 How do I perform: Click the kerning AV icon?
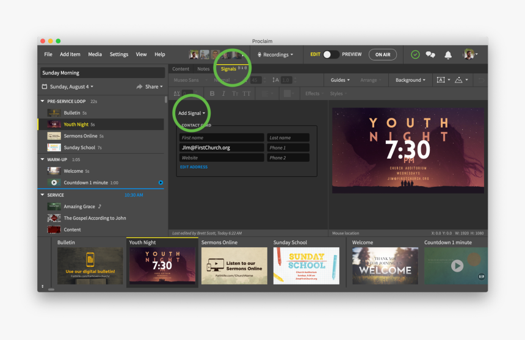[177, 93]
